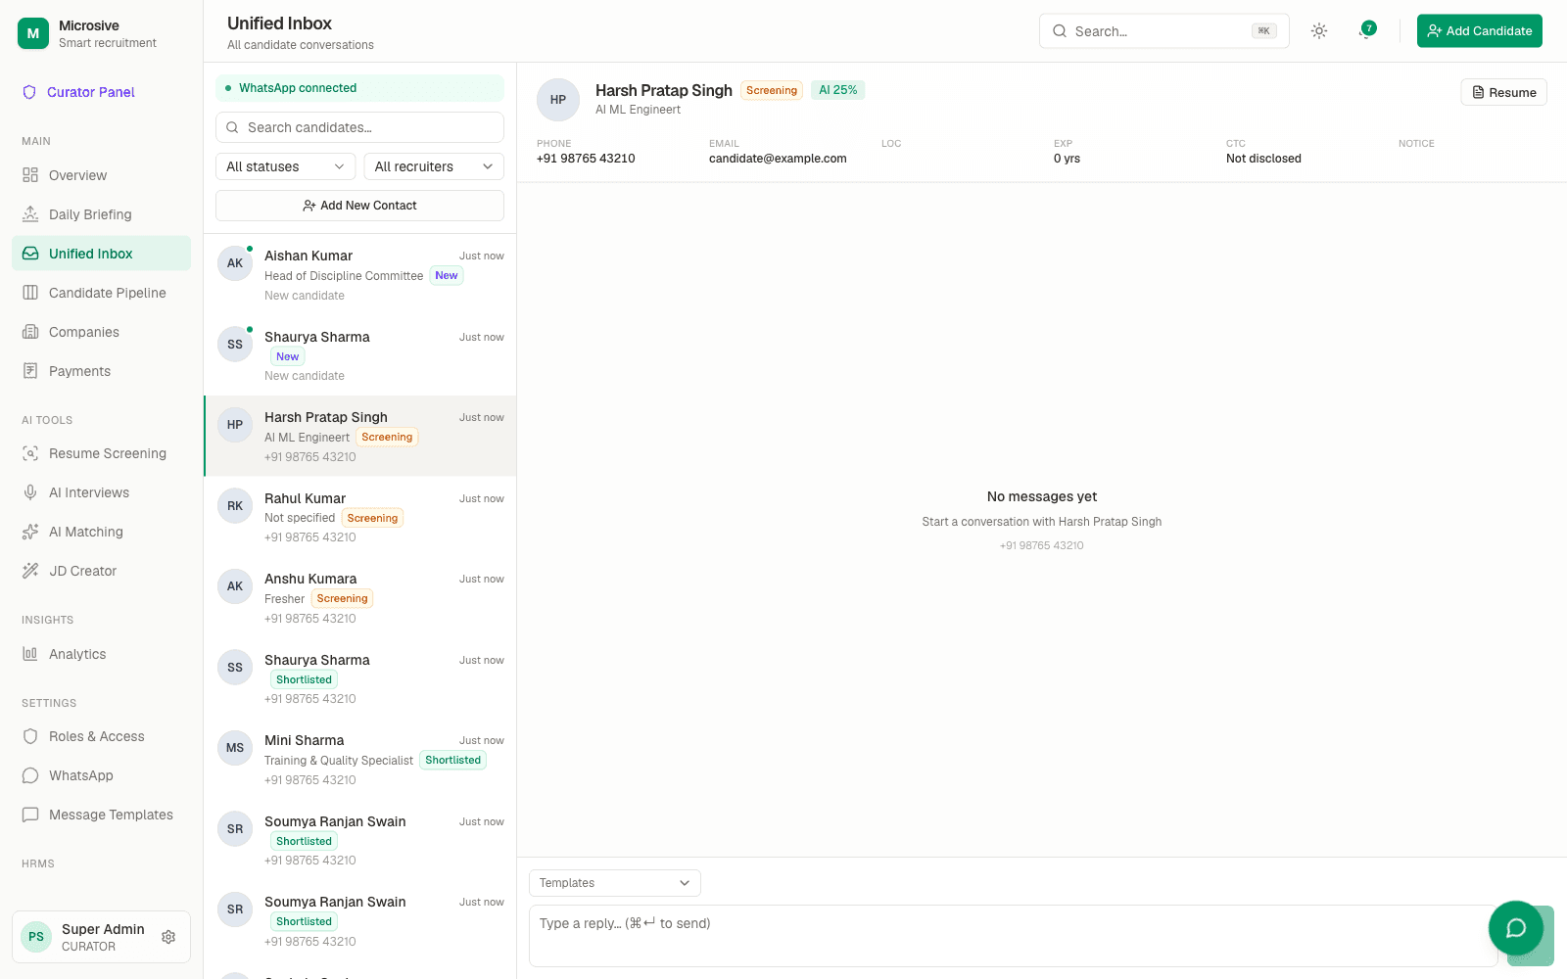Navigate to Companies

point(101,332)
